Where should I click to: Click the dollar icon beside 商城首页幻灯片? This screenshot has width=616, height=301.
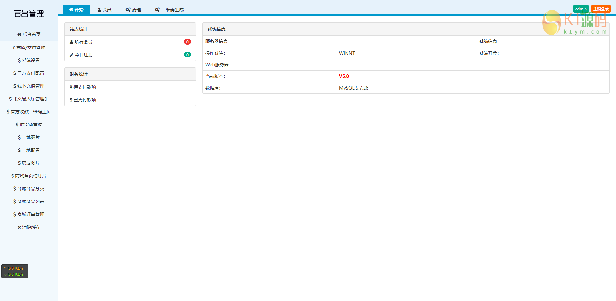tap(13, 176)
